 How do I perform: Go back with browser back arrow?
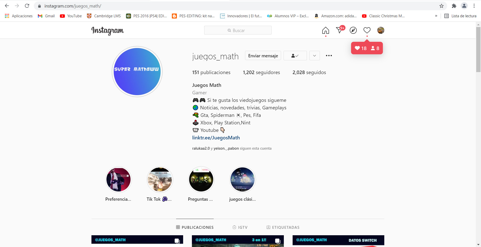pyautogui.click(x=7, y=6)
